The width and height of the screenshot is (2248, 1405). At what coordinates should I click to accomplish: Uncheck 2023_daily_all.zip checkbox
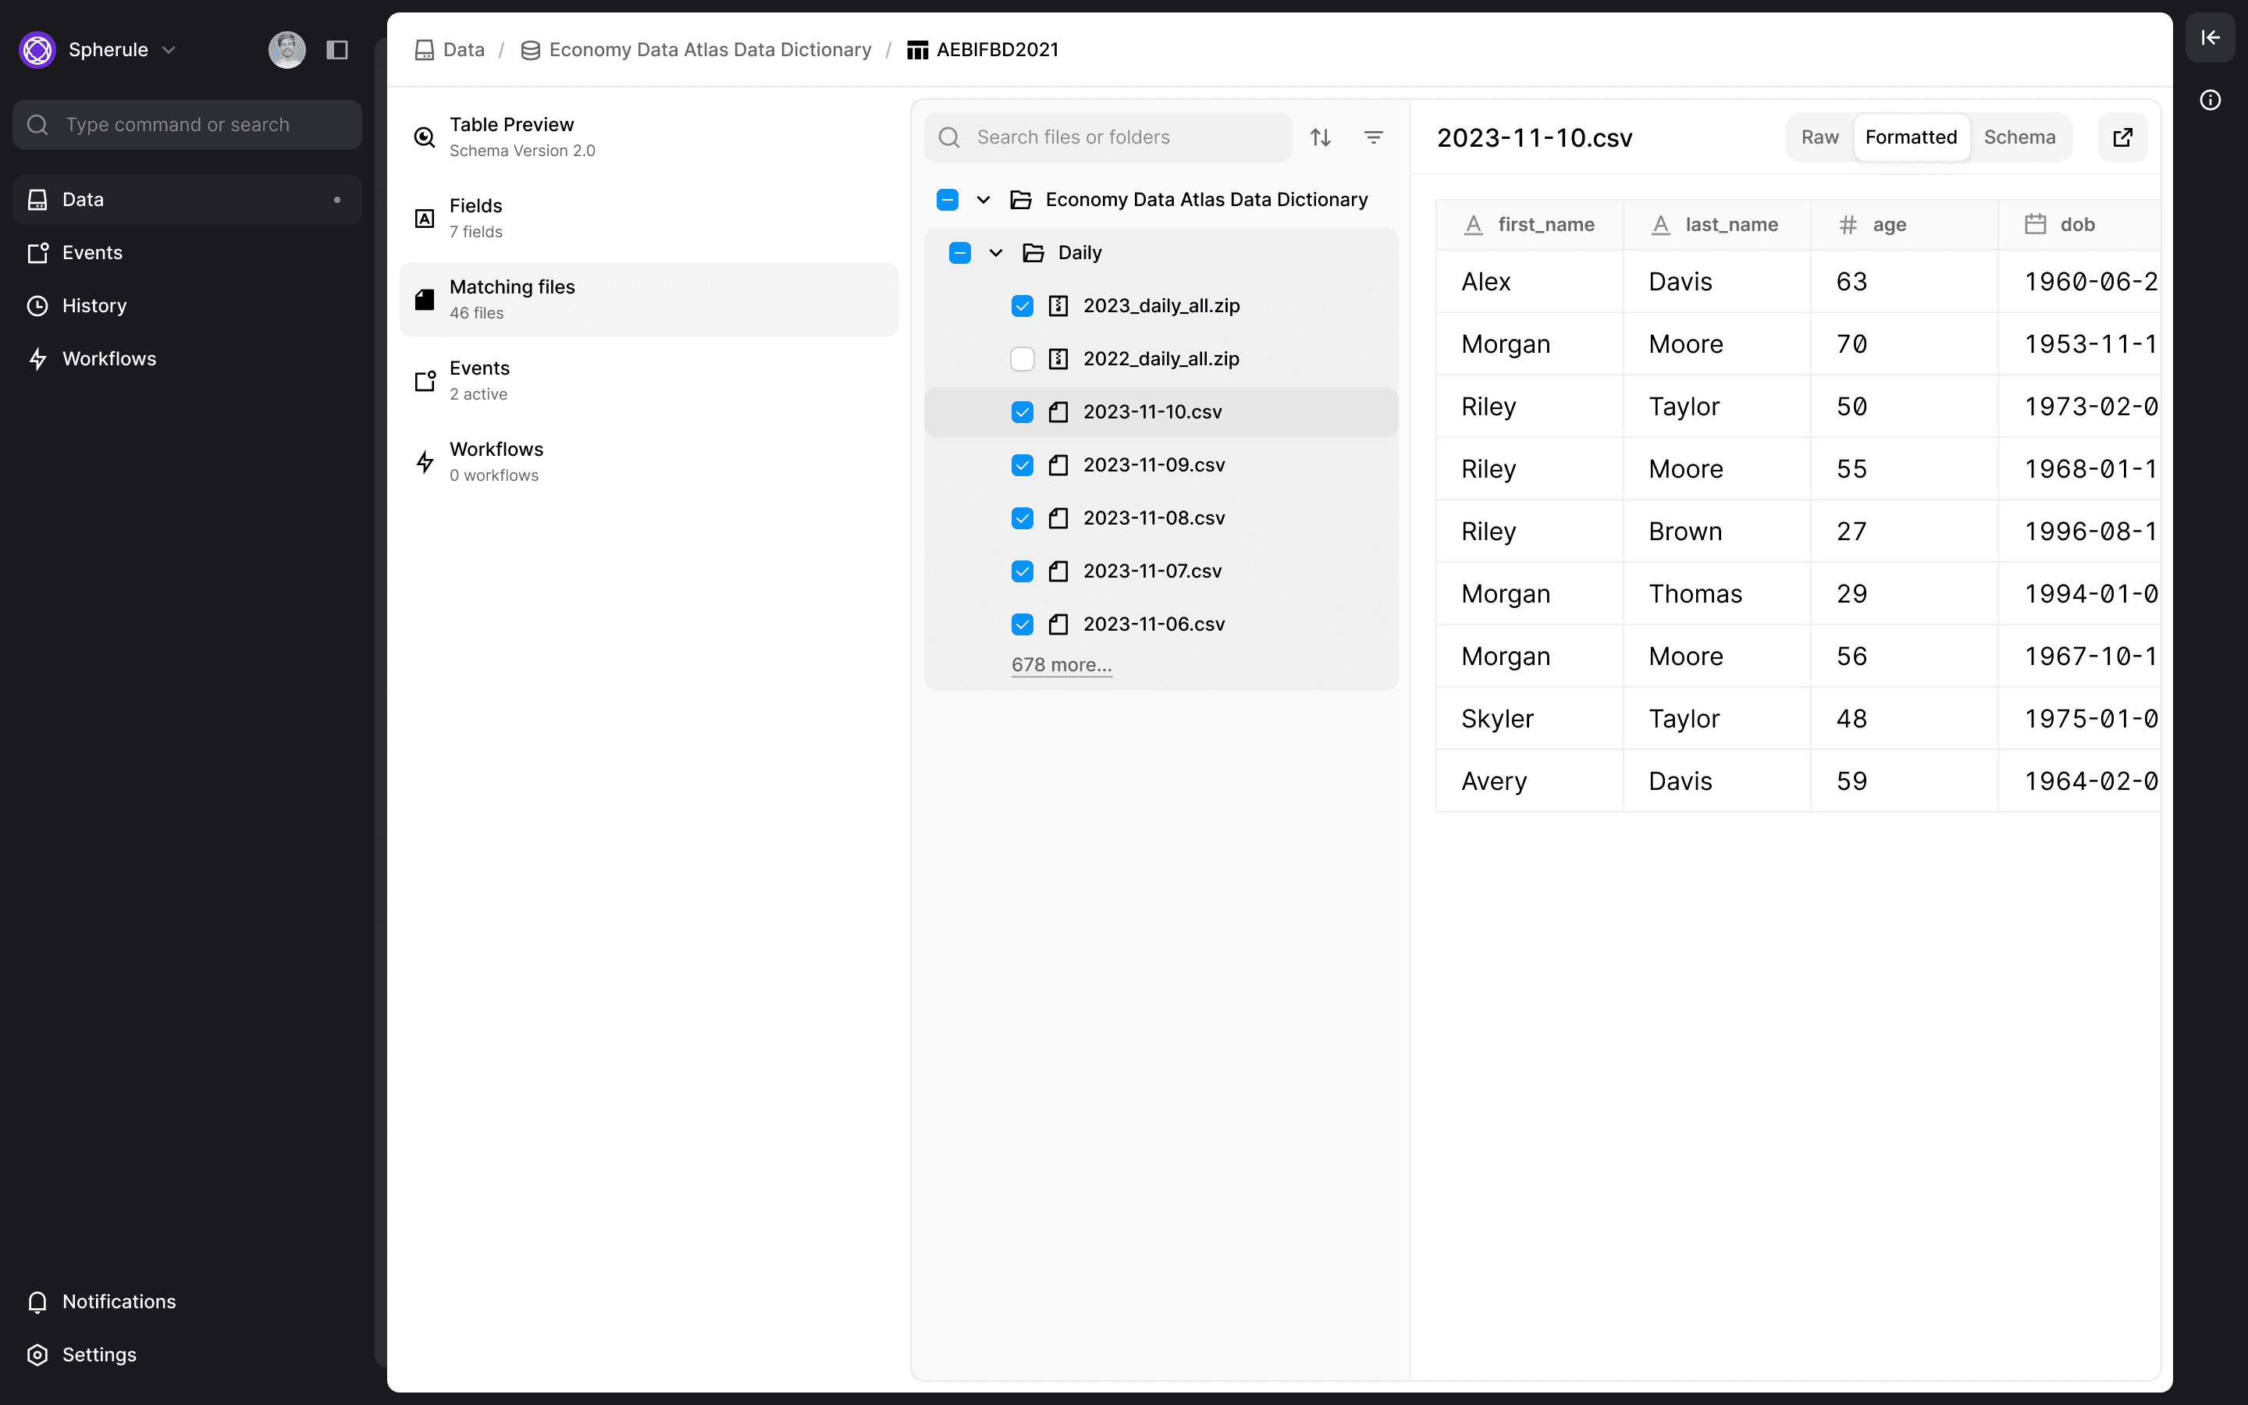1022,306
